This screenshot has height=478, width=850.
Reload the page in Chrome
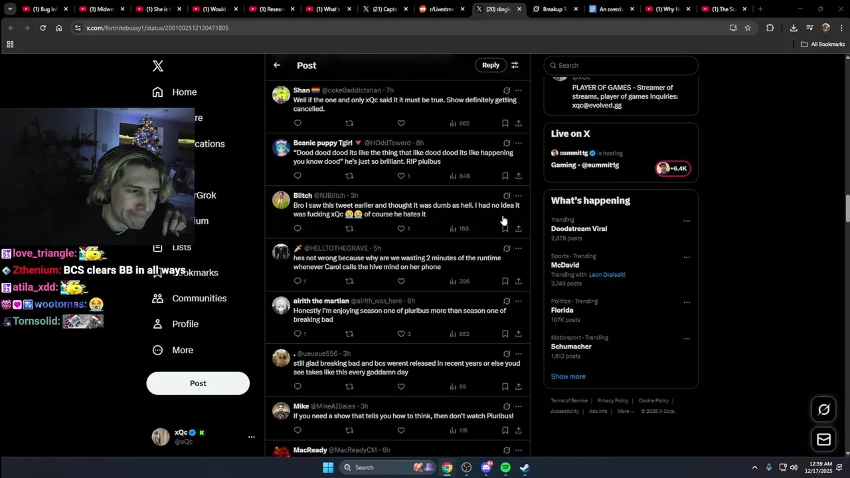[42, 28]
